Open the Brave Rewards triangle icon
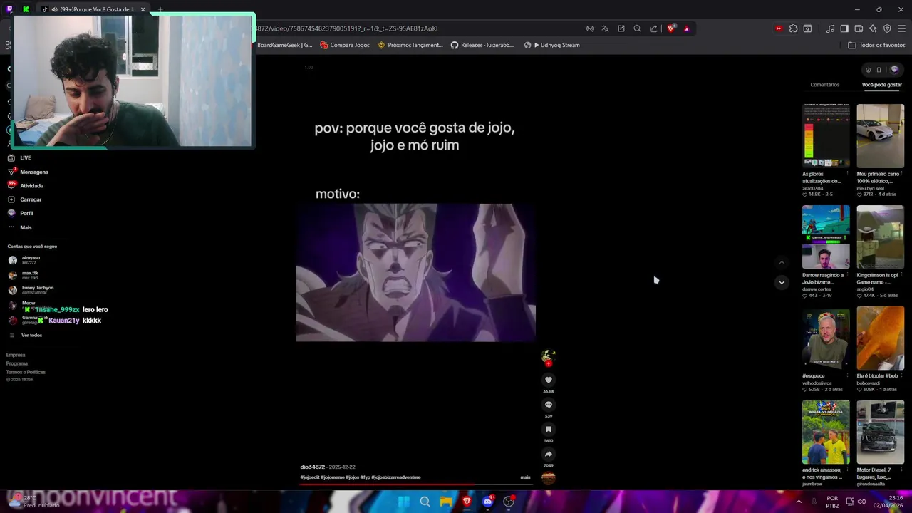 click(686, 28)
